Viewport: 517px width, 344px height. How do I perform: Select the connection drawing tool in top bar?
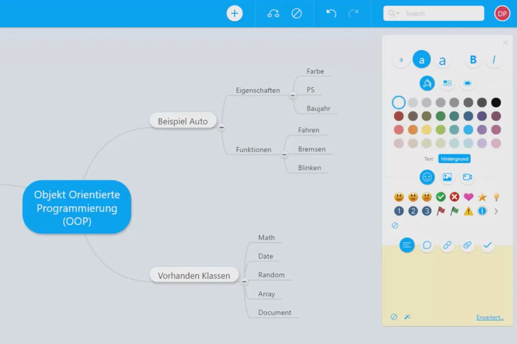(273, 13)
